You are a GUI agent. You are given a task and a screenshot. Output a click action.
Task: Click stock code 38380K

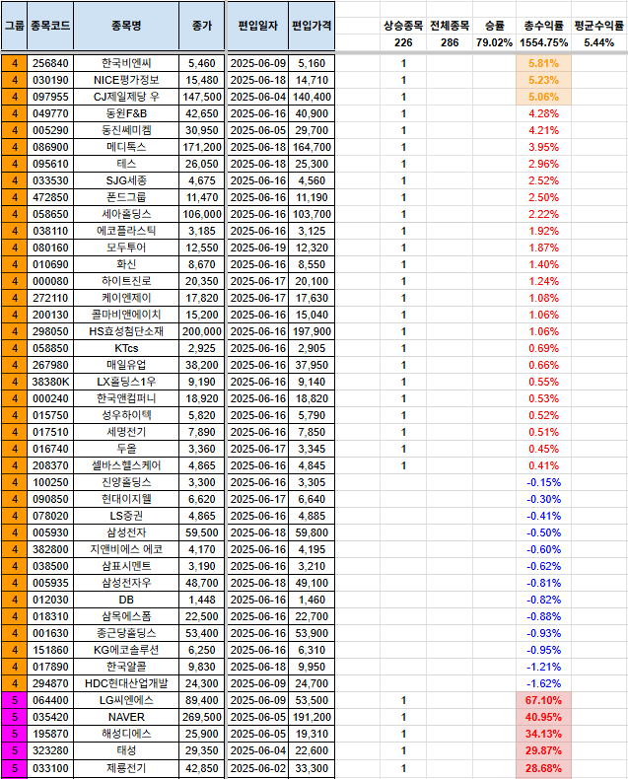click(x=50, y=382)
